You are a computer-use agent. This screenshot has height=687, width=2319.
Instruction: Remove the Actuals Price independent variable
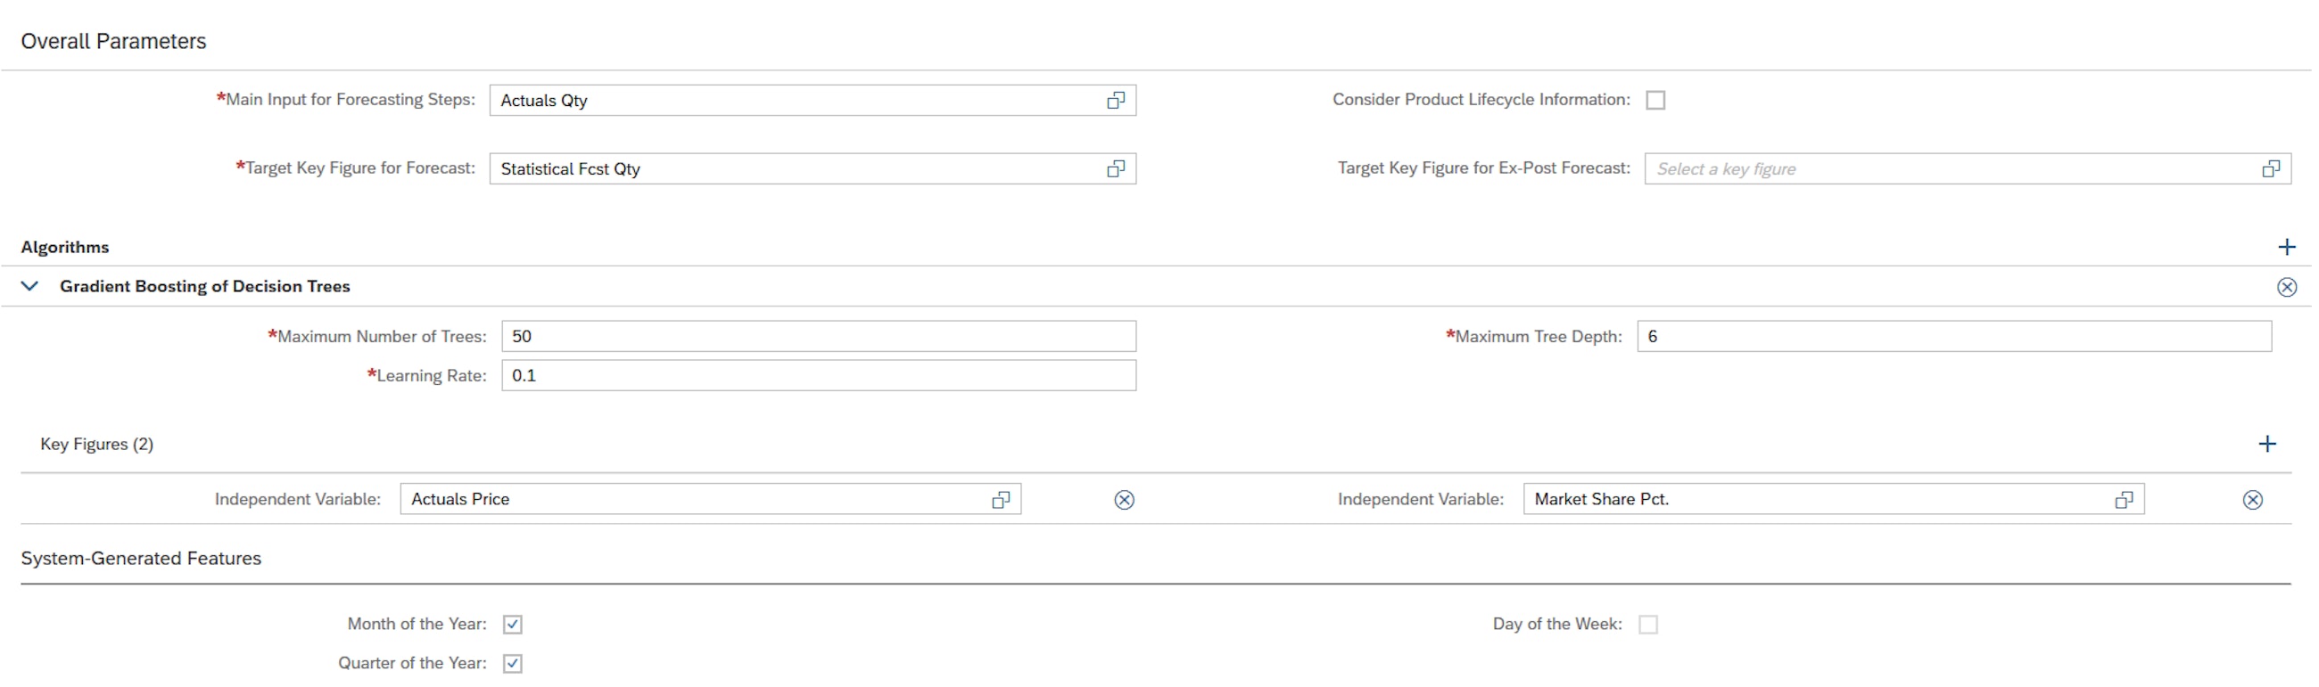pos(1125,500)
